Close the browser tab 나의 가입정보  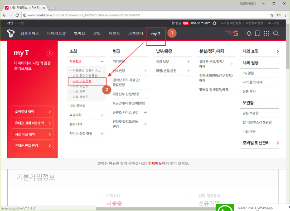[43, 8]
